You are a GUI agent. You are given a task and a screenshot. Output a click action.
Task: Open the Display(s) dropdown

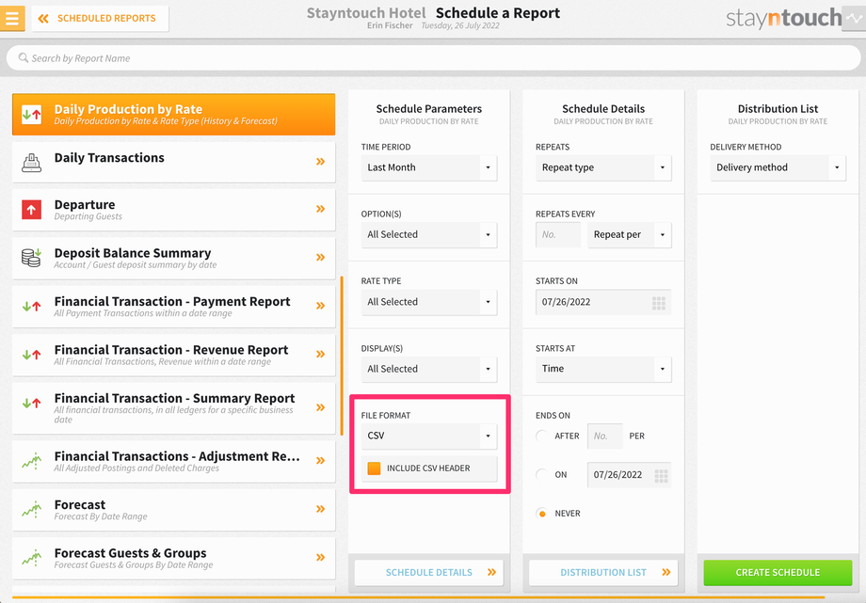click(429, 369)
